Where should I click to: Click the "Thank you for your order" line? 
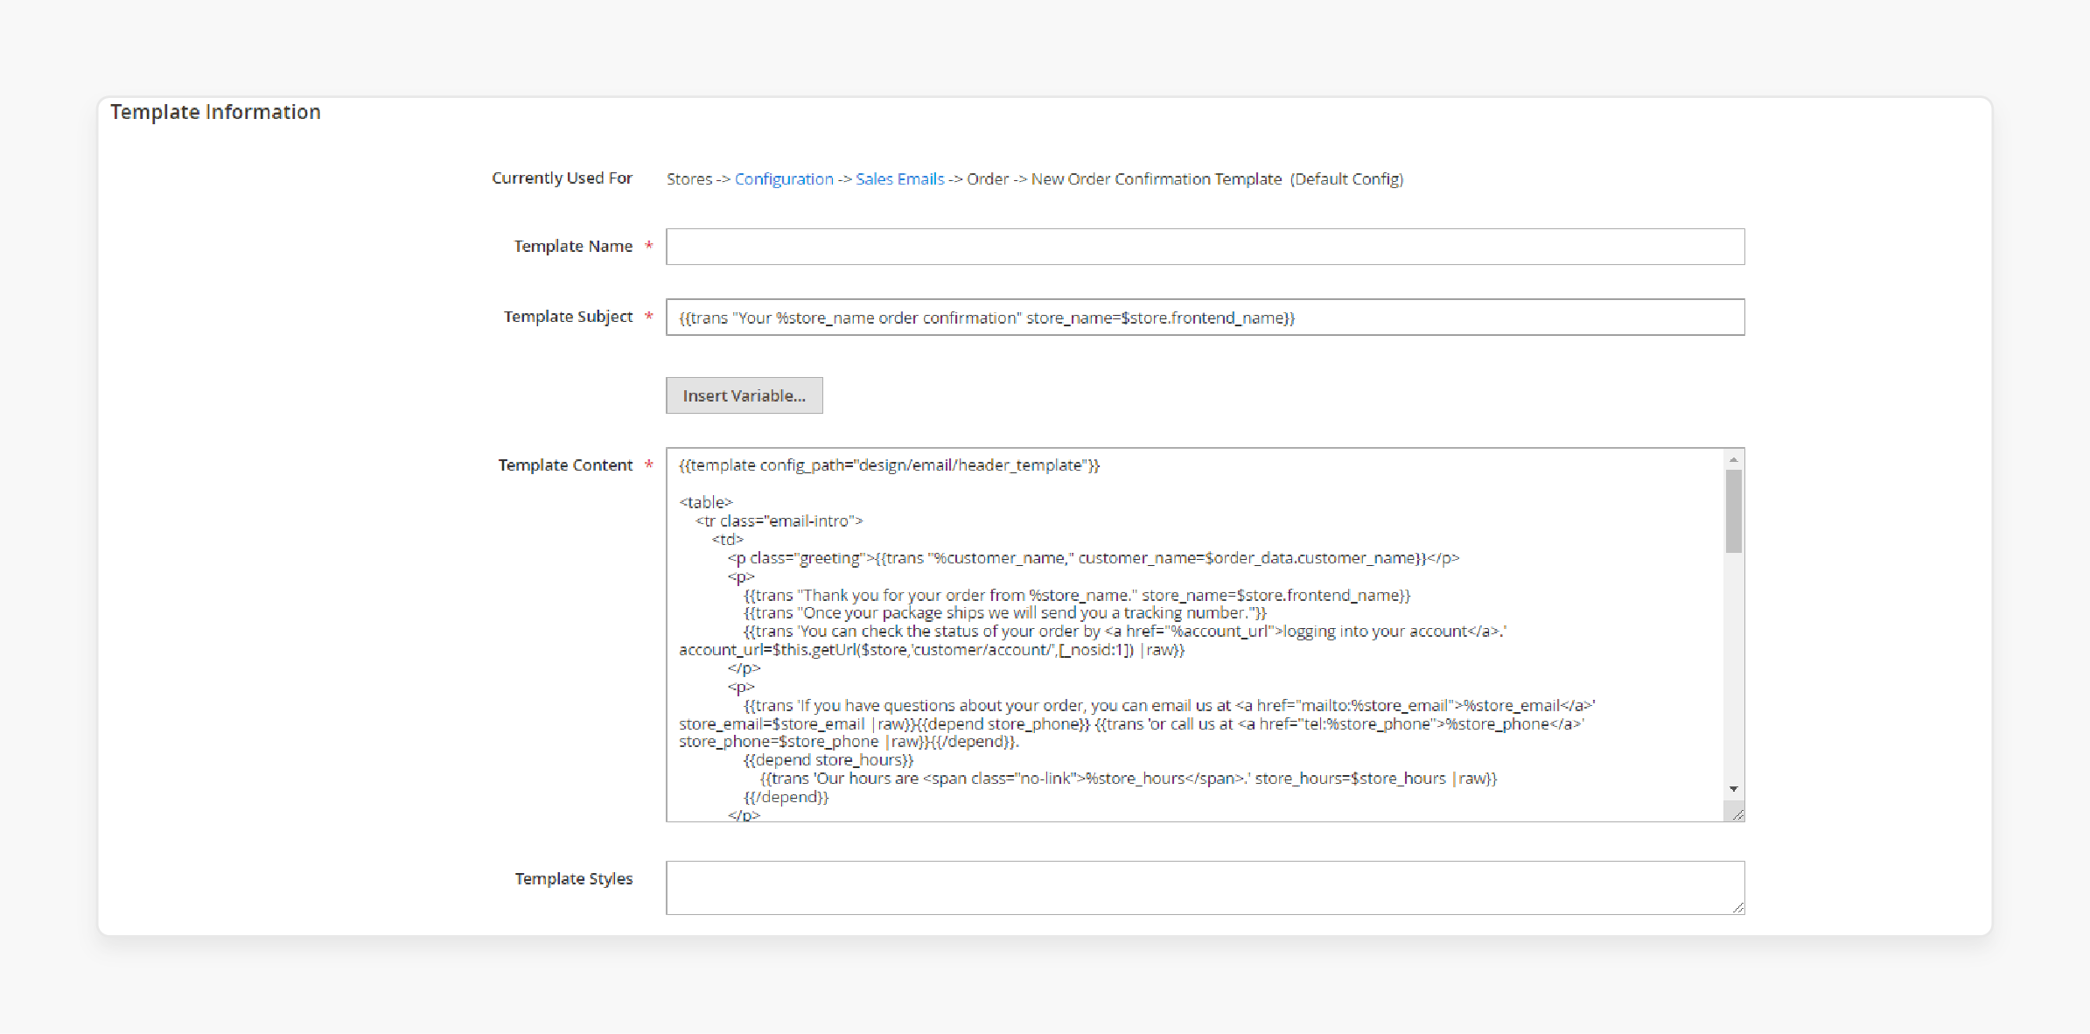(x=1077, y=595)
